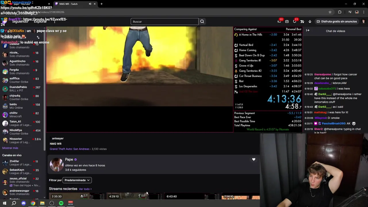
Task: Open Chrome from the taskbar
Action: [x=33, y=203]
